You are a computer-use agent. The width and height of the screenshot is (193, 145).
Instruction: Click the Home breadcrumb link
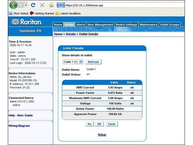58,34
